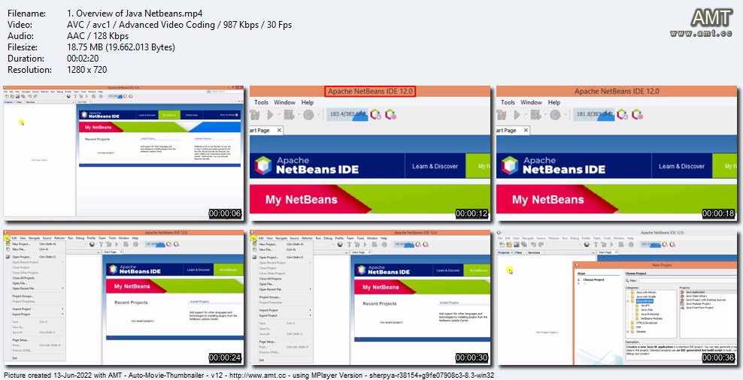Click the Debug Project icon in the 00:00:12 frame
The height and width of the screenshot is (380, 743).
289,114
